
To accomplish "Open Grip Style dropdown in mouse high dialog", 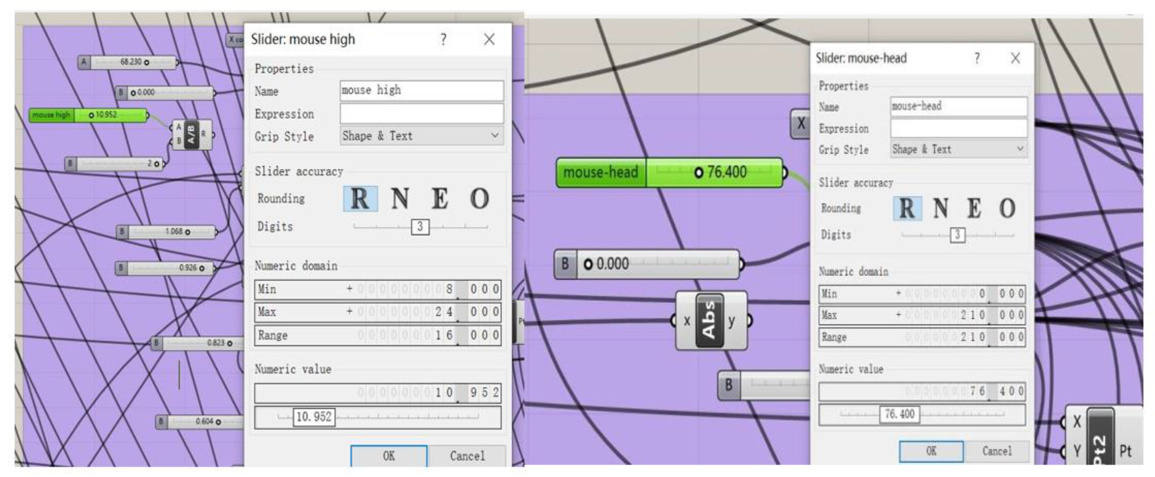I will pyautogui.click(x=421, y=136).
